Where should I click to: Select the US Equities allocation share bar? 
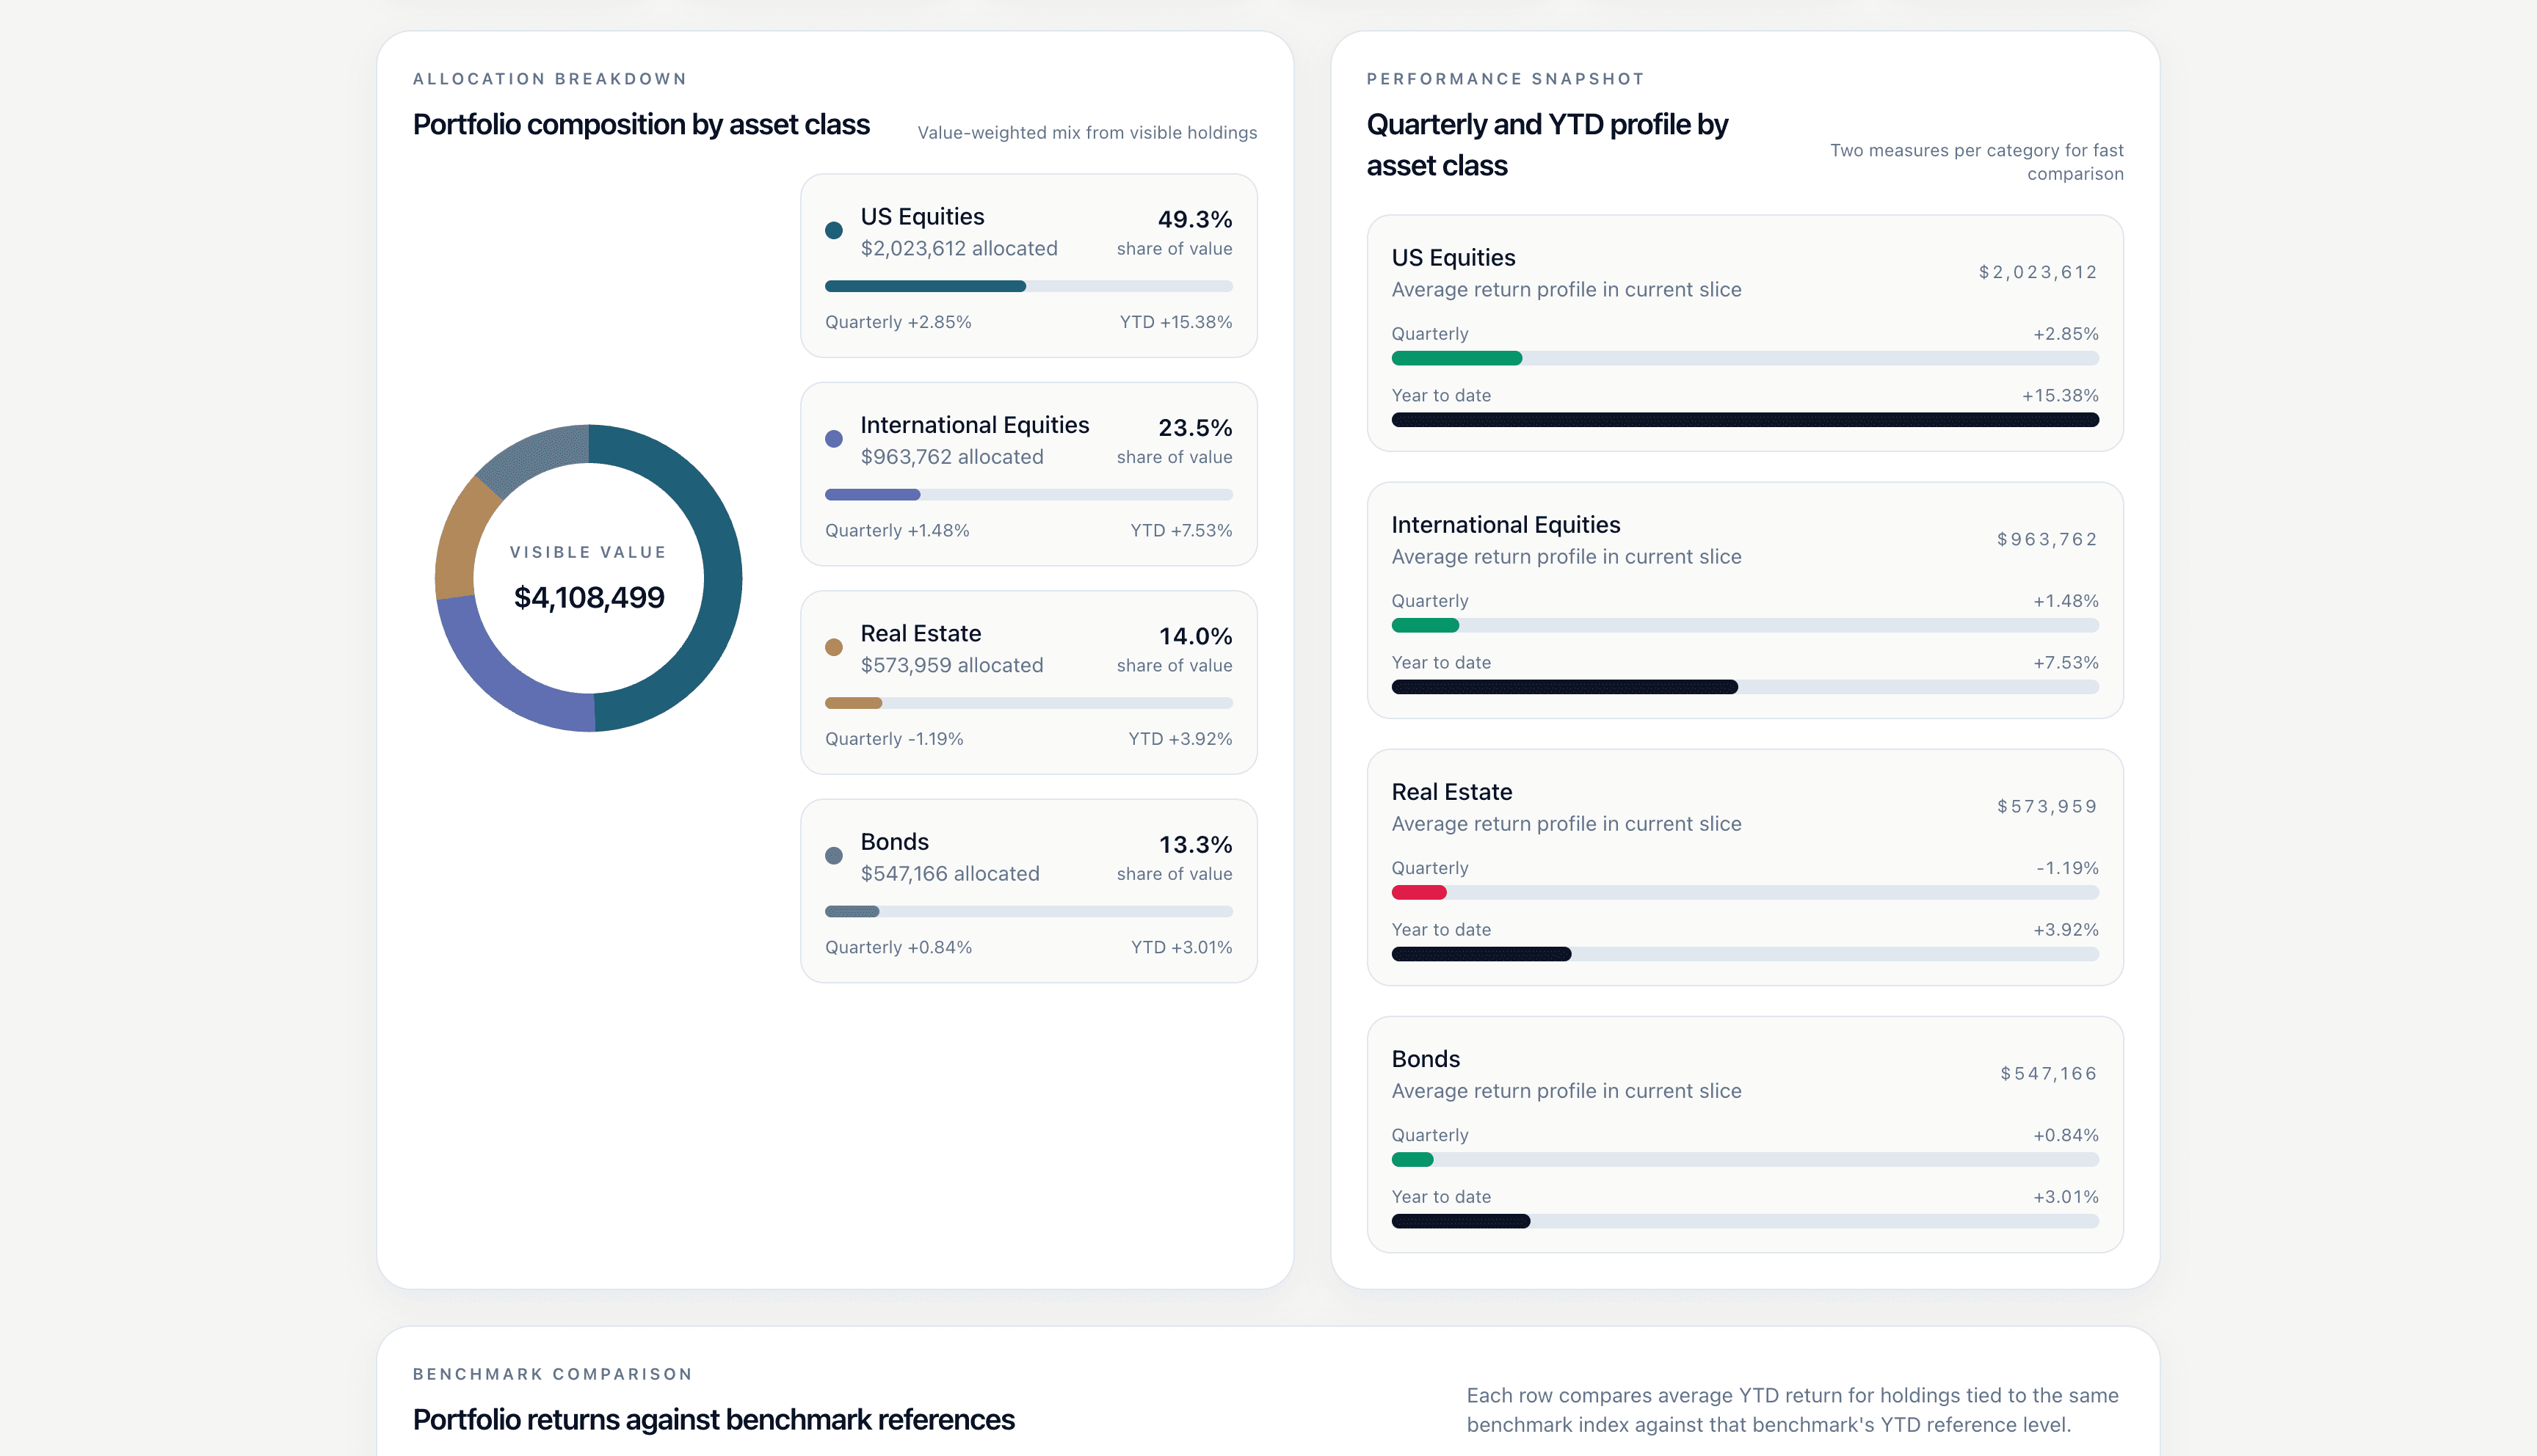pos(1028,286)
